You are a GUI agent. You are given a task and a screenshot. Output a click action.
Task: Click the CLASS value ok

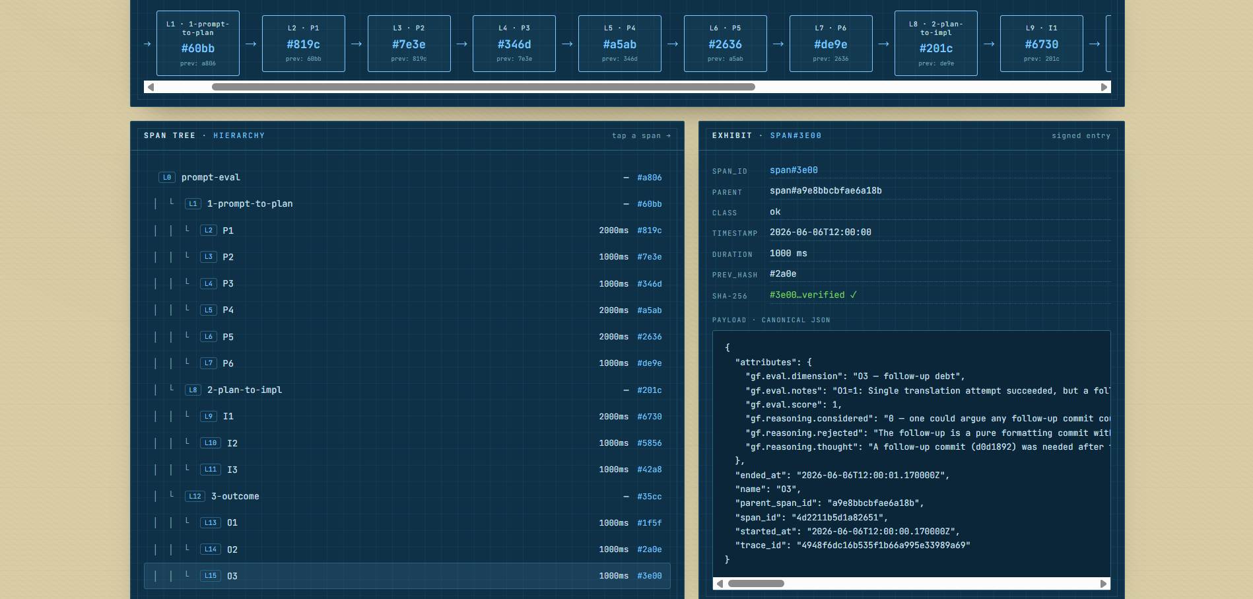(775, 211)
